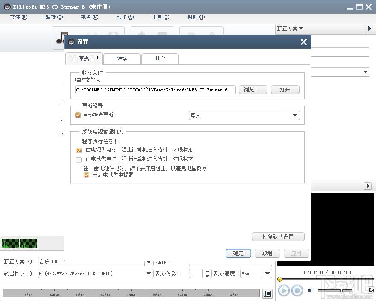Screen dimensions: 376x301
Task: Mute audio via speaker icon
Action: pos(311,291)
